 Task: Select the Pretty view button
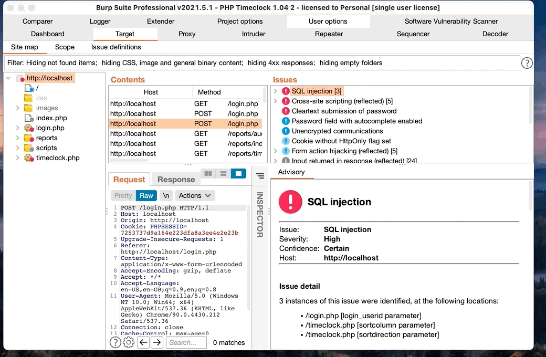123,195
